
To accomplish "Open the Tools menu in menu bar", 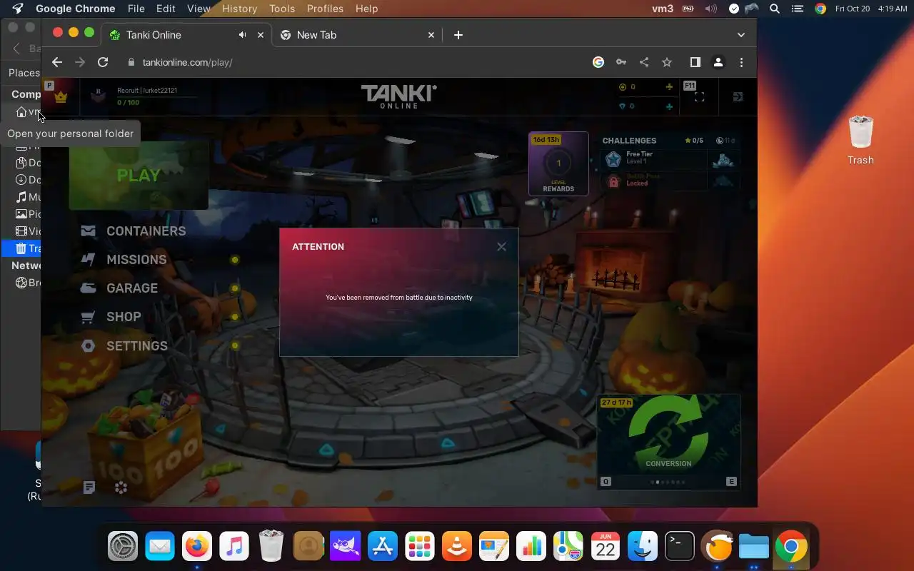I will coord(282,9).
